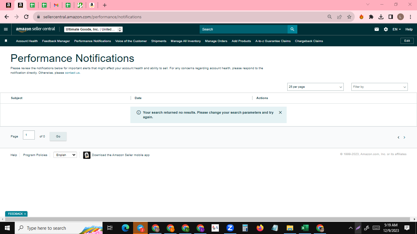Open the browser extensions puzzle icon
This screenshot has height=234, width=417.
tap(371, 17)
